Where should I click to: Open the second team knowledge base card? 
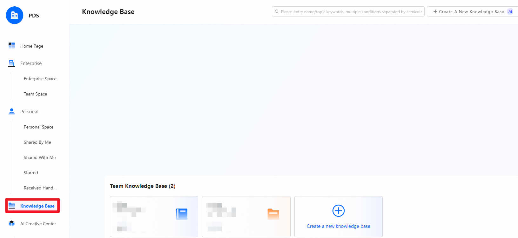coord(246,216)
